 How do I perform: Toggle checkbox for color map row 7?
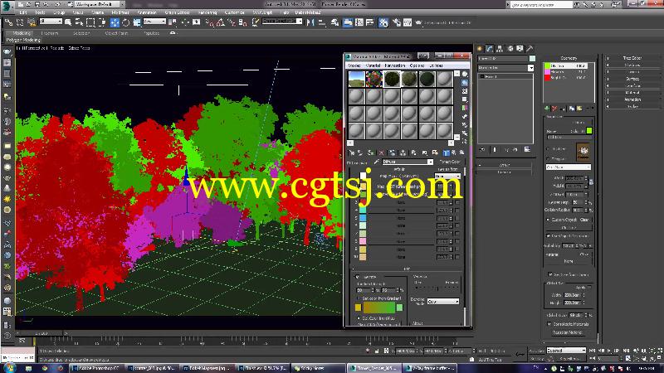(458, 234)
